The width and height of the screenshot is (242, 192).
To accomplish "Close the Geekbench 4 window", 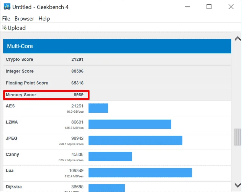I will point(231,7).
